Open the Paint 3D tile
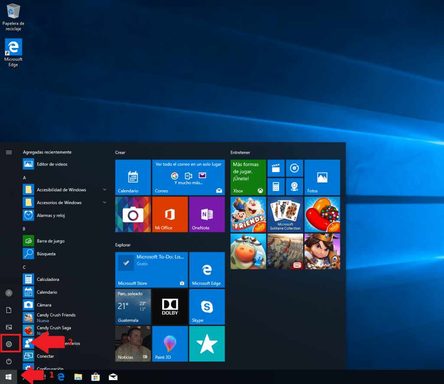The image size is (444, 384). click(170, 344)
